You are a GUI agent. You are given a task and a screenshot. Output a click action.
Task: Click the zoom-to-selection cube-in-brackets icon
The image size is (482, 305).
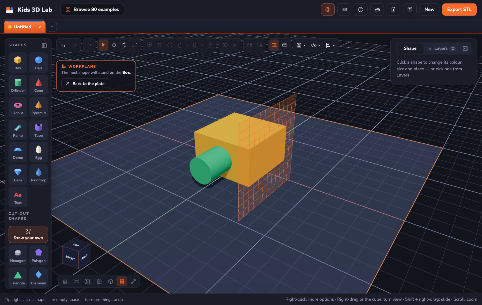click(x=88, y=281)
